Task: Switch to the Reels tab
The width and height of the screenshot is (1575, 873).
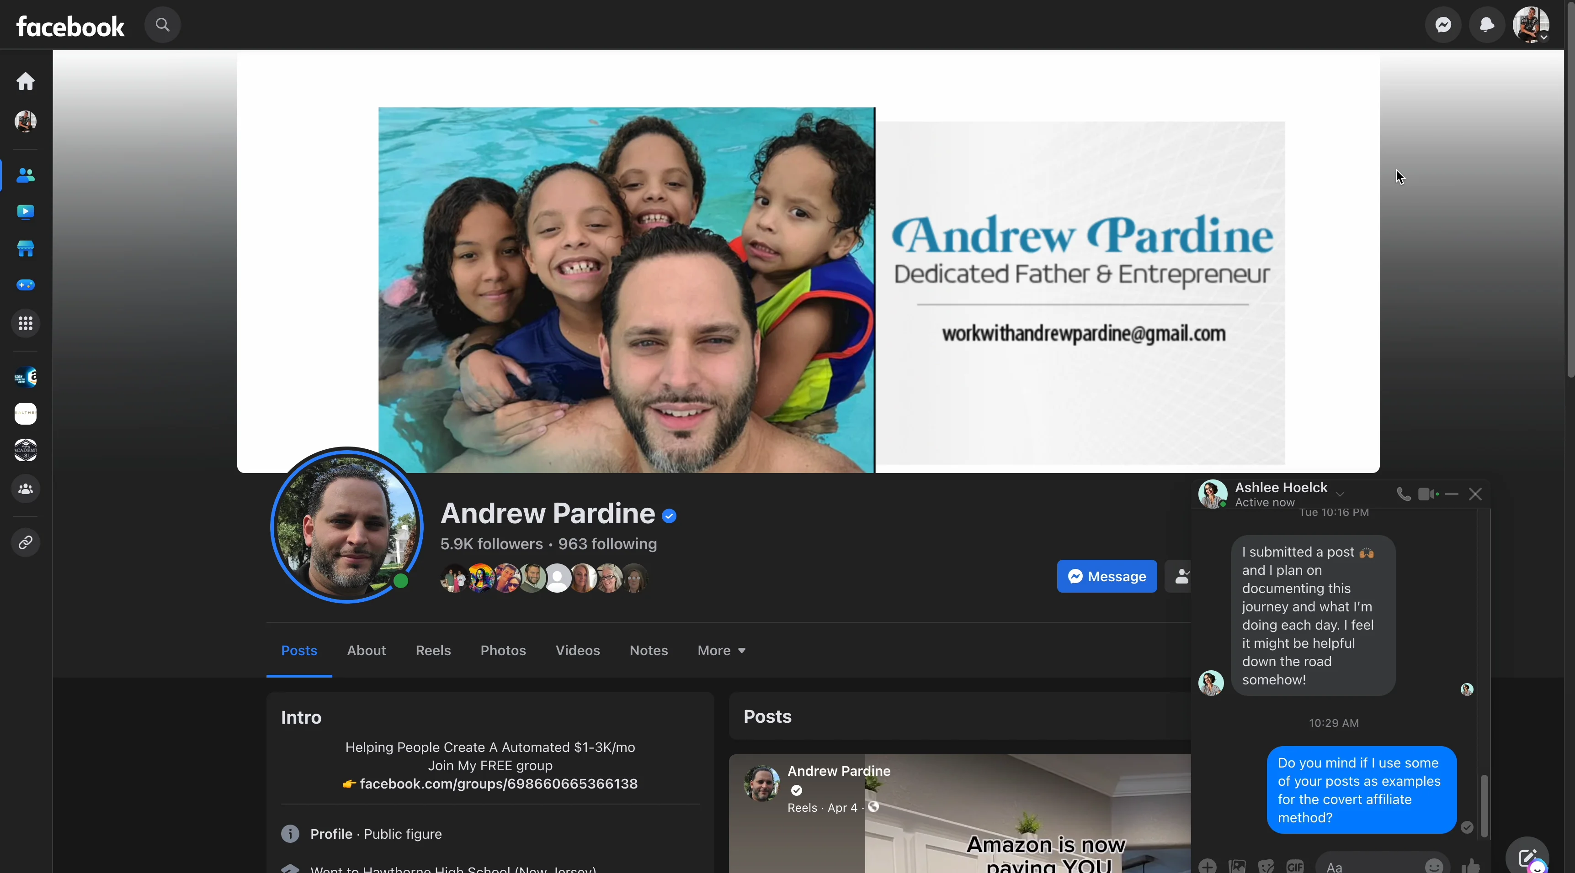Action: click(433, 651)
